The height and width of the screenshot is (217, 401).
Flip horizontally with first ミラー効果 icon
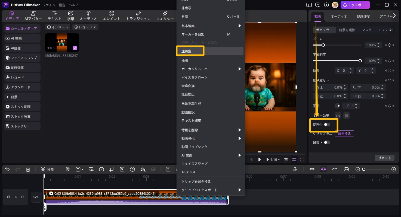tap(338, 116)
